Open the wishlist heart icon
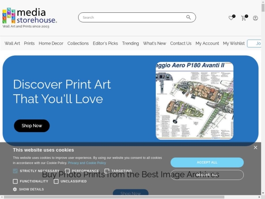The width and height of the screenshot is (265, 199). (232, 17)
